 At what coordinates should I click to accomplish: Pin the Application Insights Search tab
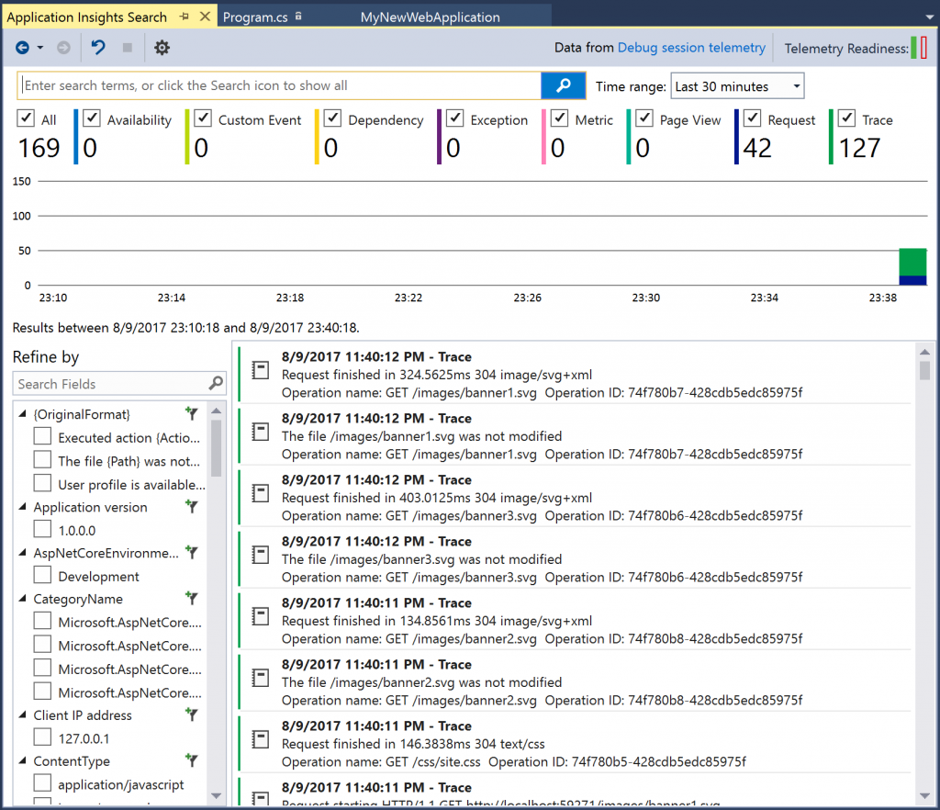[x=184, y=17]
